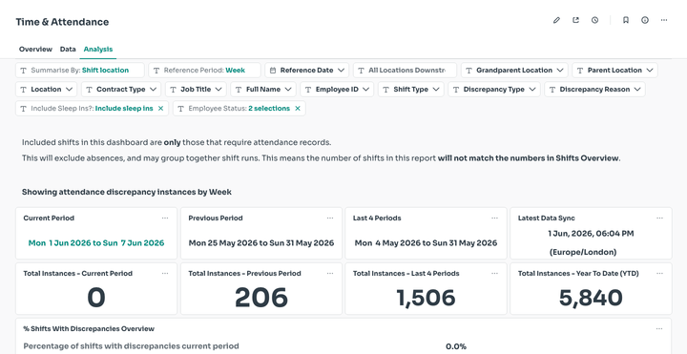Screen dimensions: 687x354
Task: Click the 1 Jun, 2026, 06:04 PM sync time
Action: point(591,234)
